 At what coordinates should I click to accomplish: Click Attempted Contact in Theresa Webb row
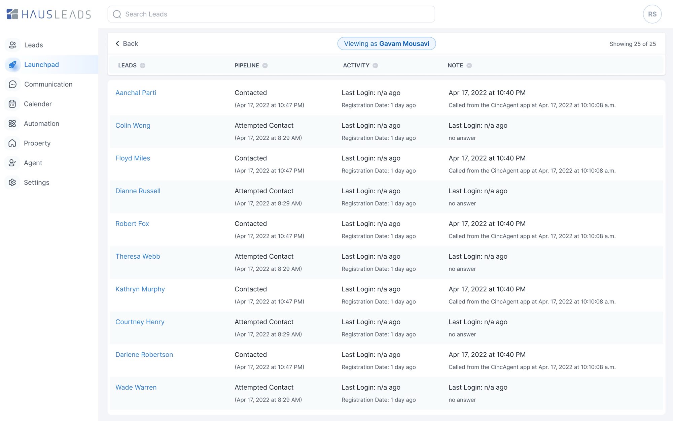[x=264, y=256]
